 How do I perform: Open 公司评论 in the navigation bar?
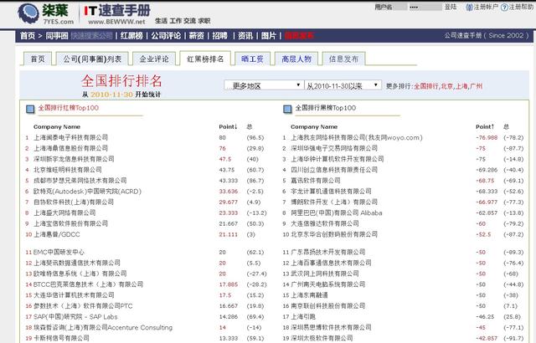[x=166, y=35]
